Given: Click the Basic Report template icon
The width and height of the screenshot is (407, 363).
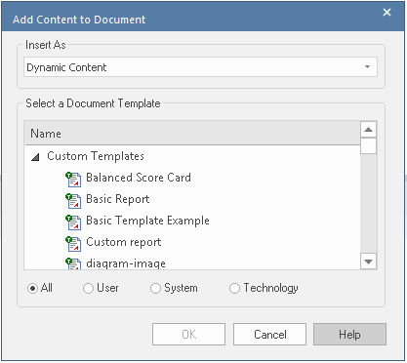Looking at the screenshot, I should [x=73, y=201].
